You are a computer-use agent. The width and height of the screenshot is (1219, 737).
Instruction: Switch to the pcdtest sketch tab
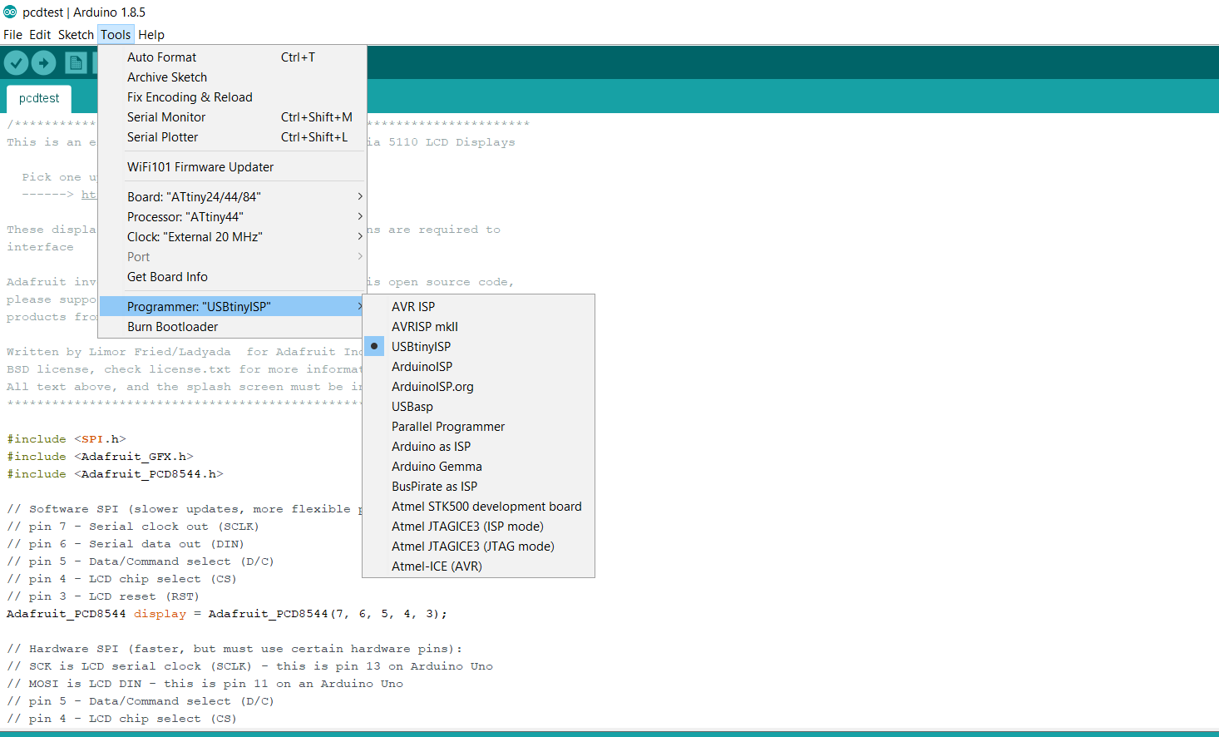(x=39, y=98)
